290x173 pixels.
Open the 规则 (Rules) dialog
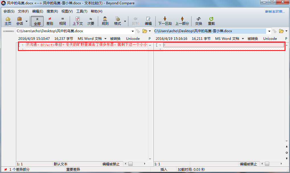pyautogui.click(x=105, y=21)
